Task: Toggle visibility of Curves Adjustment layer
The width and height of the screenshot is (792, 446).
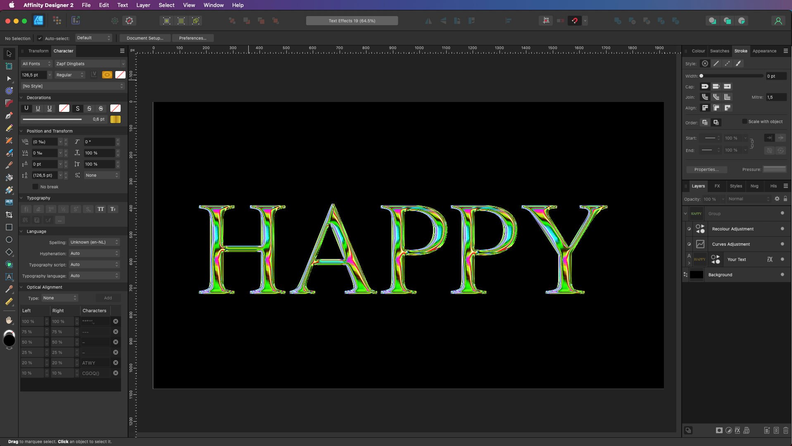Action: 782,244
